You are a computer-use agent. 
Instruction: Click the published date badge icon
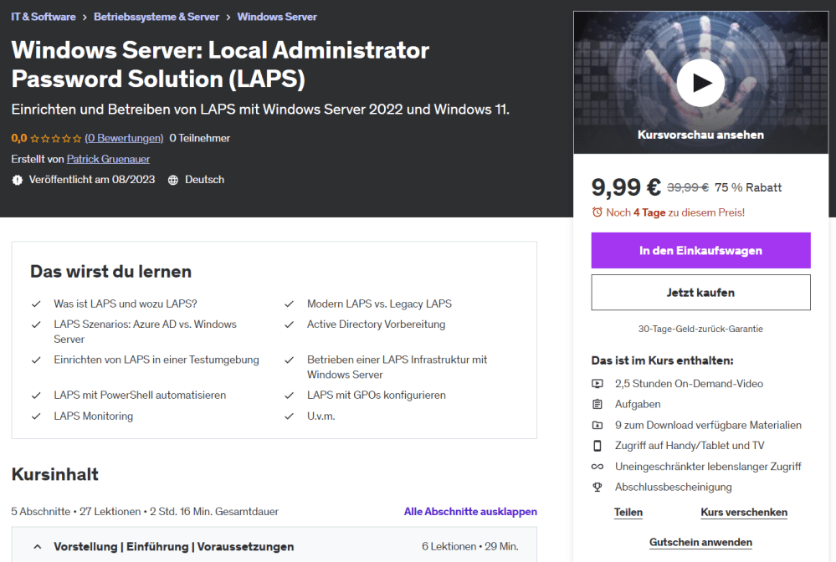pyautogui.click(x=18, y=180)
